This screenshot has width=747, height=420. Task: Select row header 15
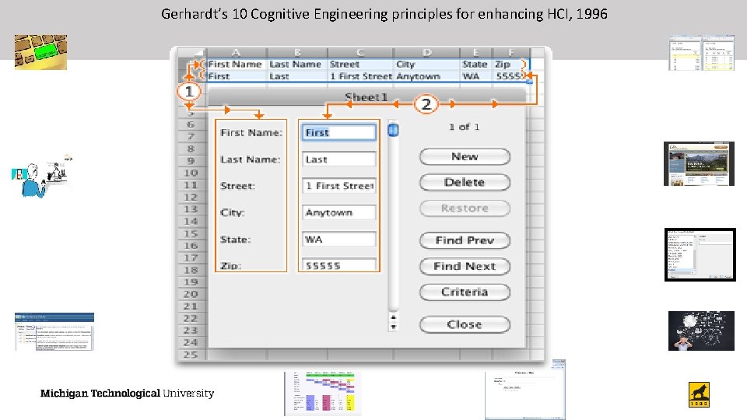(191, 234)
